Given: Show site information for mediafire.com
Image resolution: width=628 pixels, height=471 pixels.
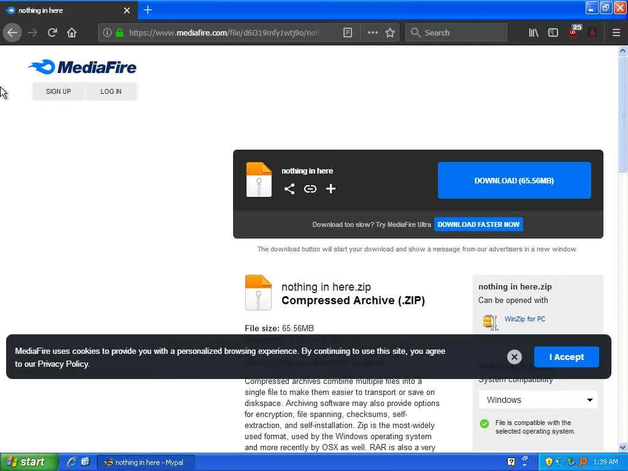Looking at the screenshot, I should click(x=107, y=33).
